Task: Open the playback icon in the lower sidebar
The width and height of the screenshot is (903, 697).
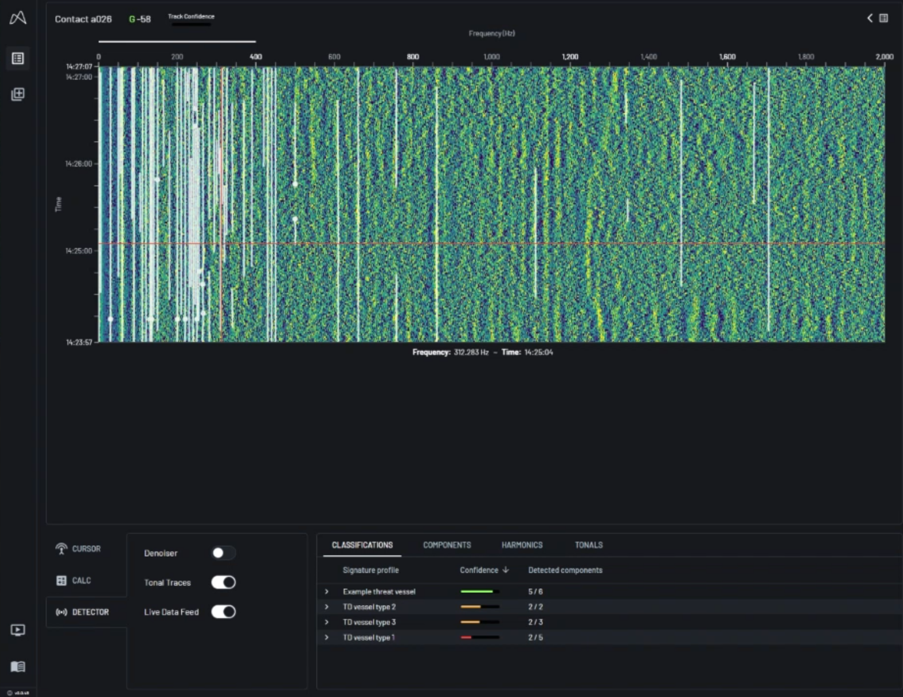Action: (x=18, y=630)
